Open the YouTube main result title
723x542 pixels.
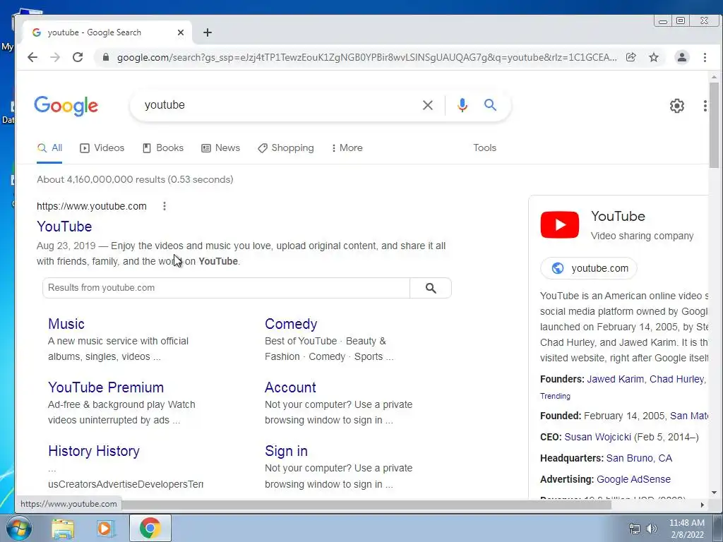click(64, 227)
